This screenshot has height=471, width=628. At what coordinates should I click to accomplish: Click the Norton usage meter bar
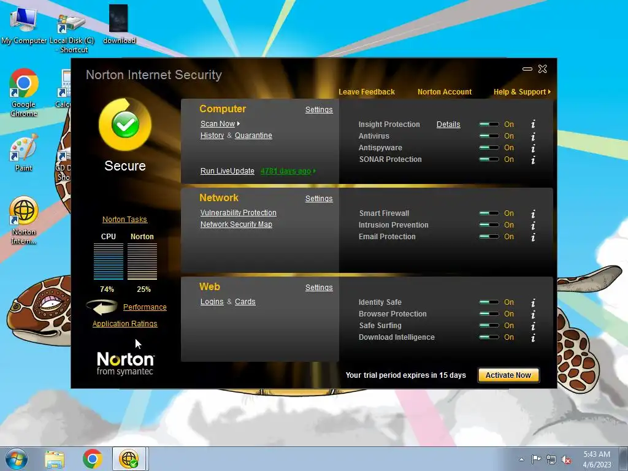[142, 261]
